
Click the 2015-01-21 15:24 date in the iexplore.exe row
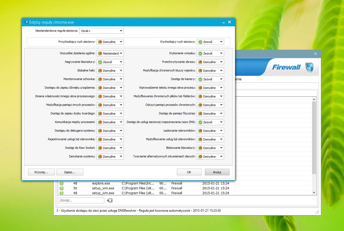tap(216, 183)
